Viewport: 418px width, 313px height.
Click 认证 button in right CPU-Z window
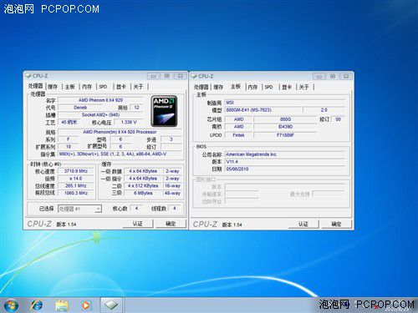[x=303, y=224]
